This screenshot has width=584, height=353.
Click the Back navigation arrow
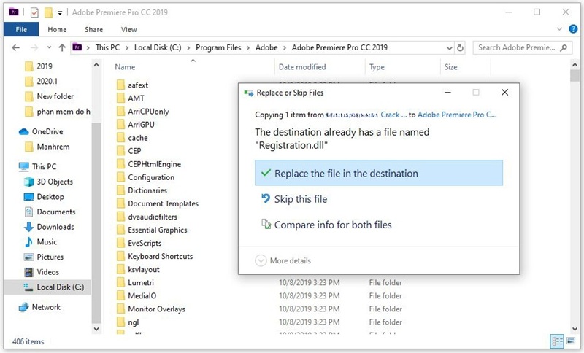(x=15, y=47)
